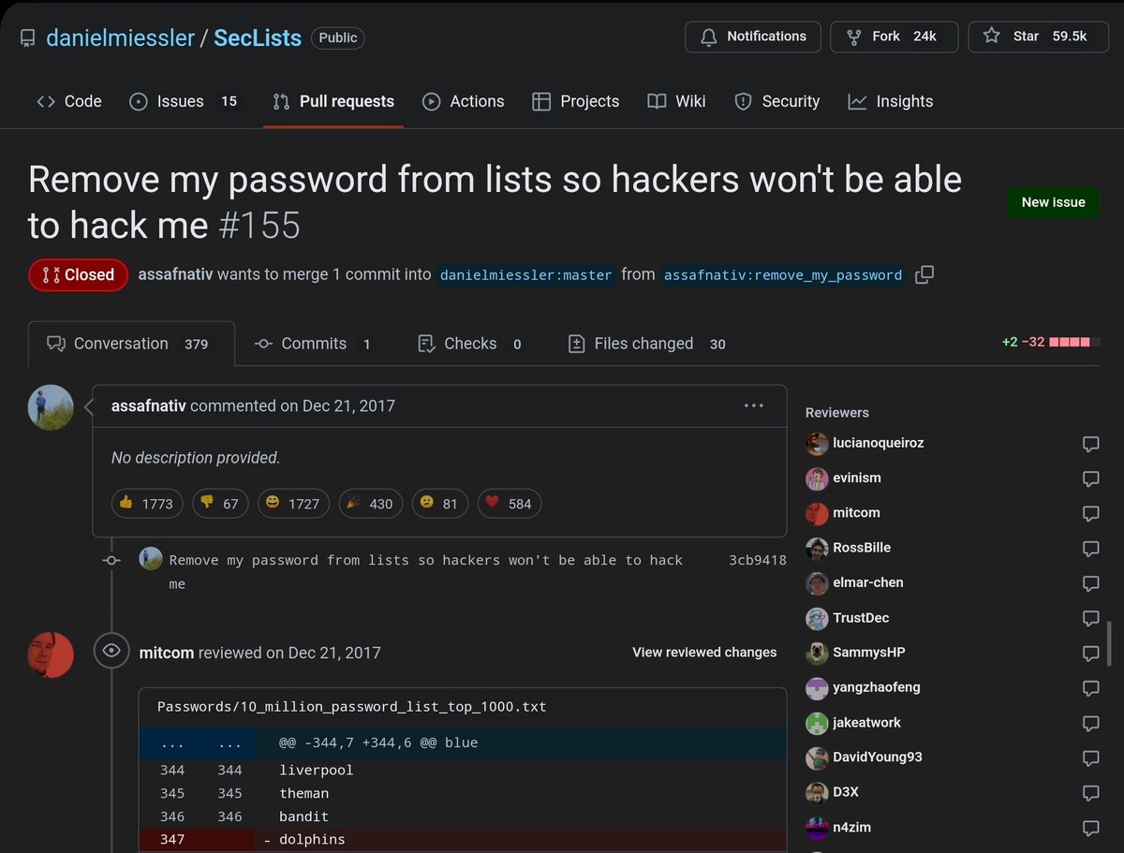This screenshot has height=853, width=1124.
Task: Expand the diff hunk header dots
Action: pyautogui.click(x=198, y=743)
